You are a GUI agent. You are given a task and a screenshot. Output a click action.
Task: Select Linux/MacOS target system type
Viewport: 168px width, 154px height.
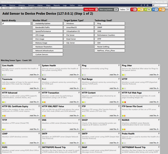(x=79, y=27)
